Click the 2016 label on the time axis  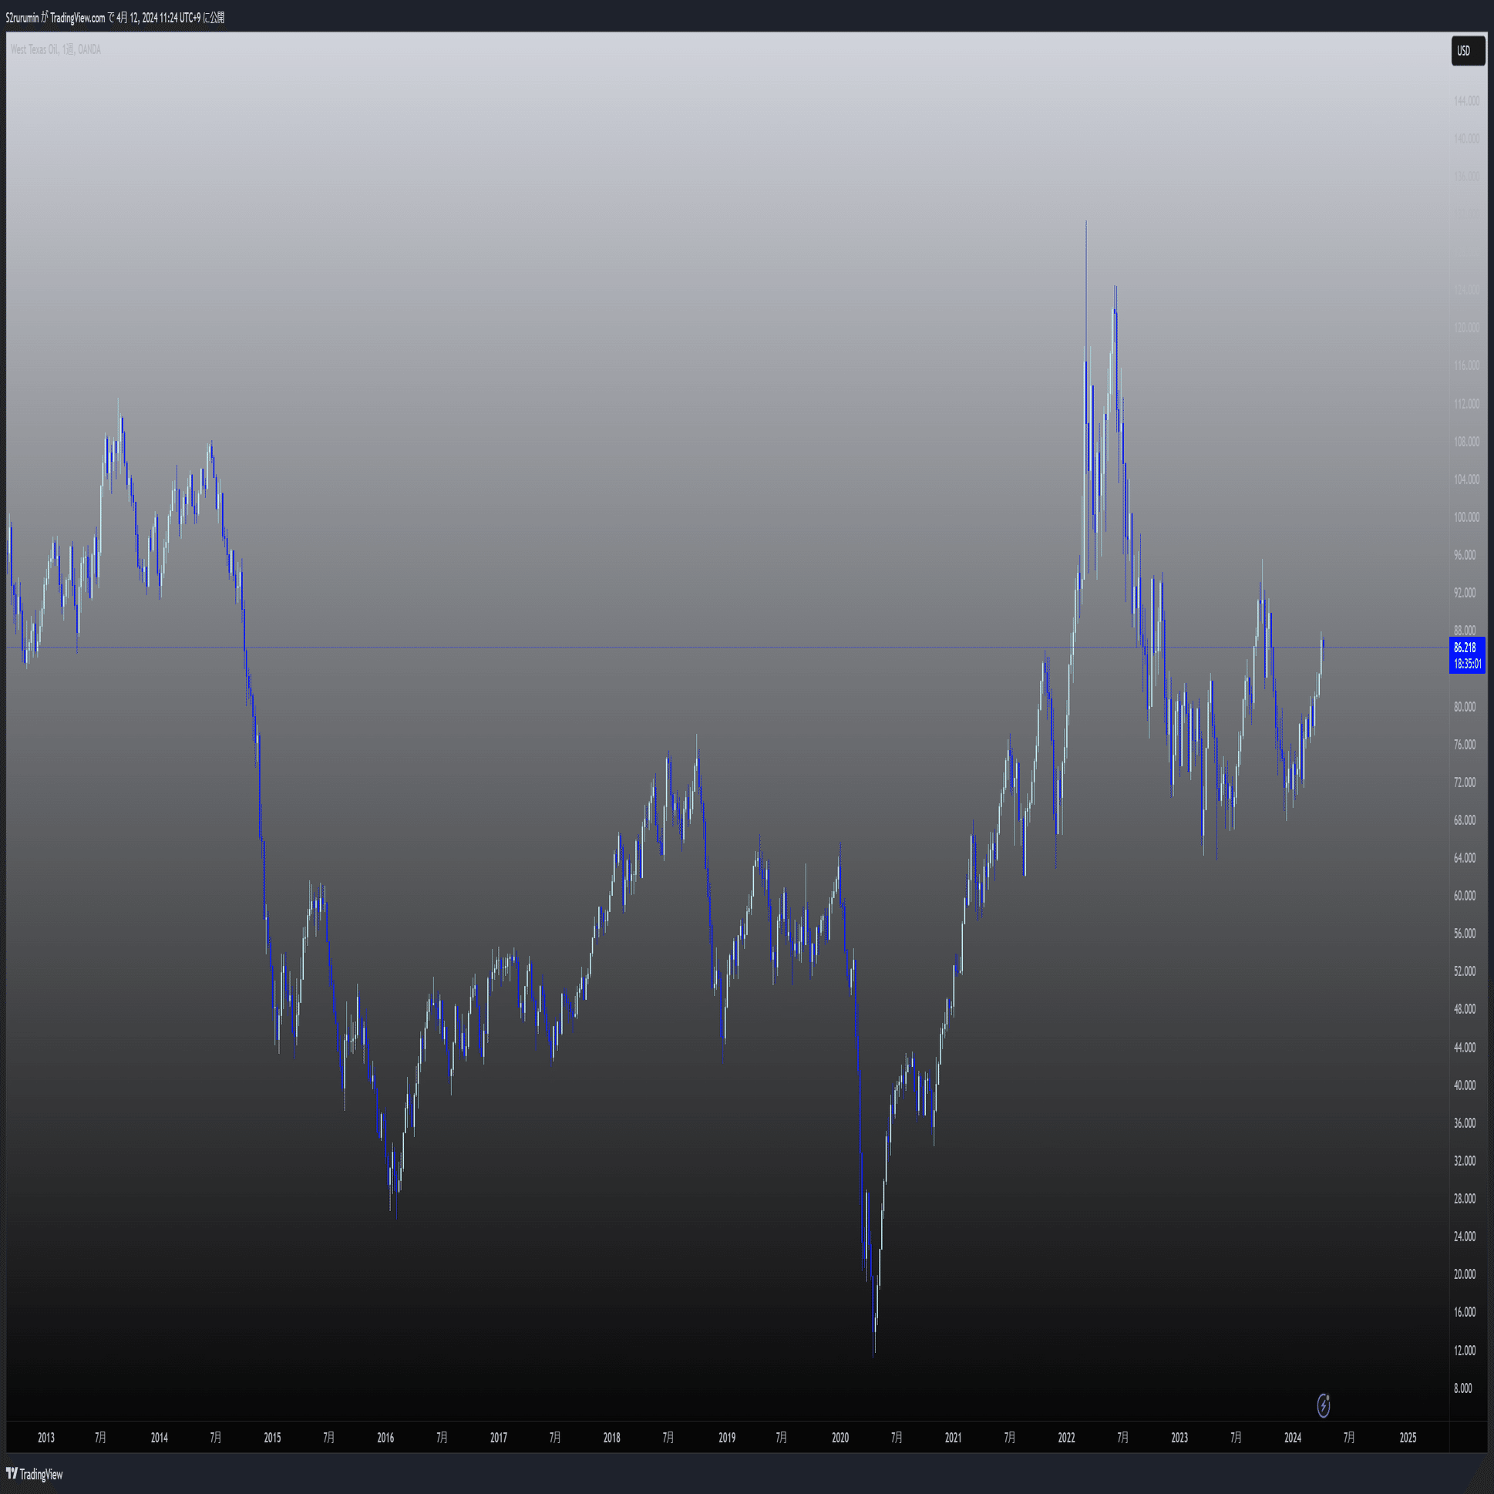[x=385, y=1438]
